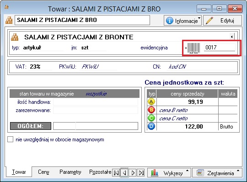Click the 'wszystkie' warehouse selector link
247x182 pixels.
coord(96,94)
